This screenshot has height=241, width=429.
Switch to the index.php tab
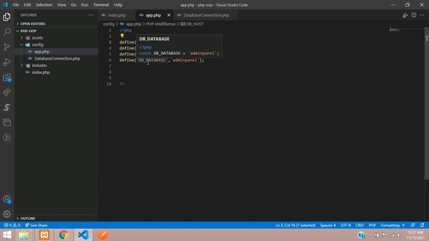[117, 15]
